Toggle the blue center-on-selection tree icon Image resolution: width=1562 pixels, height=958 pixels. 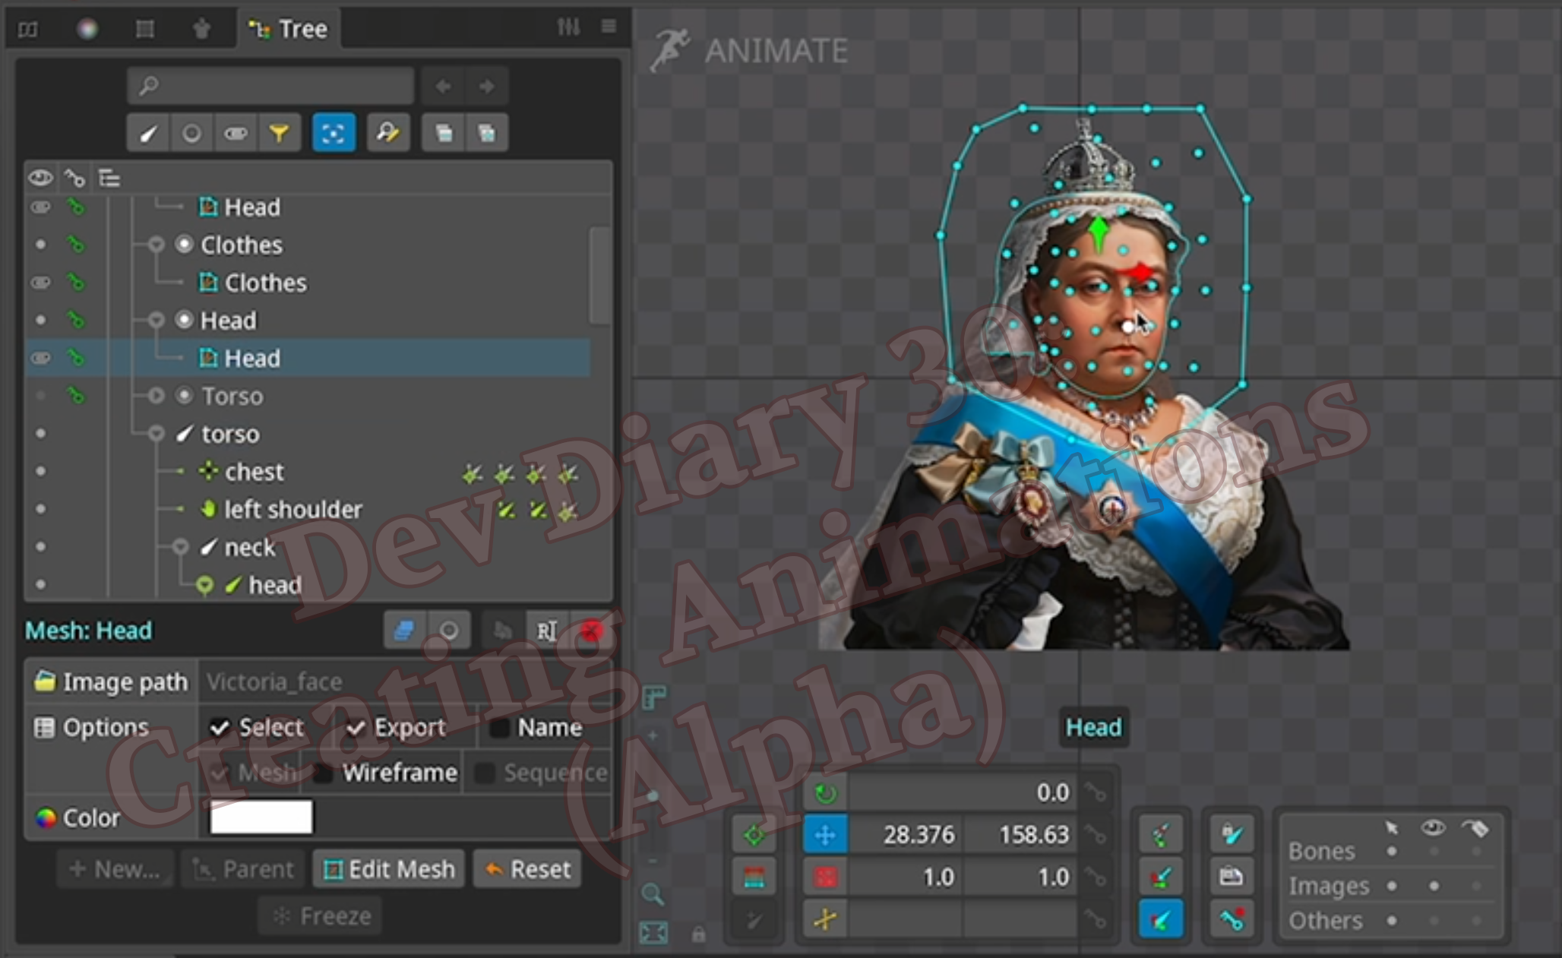pos(334,134)
